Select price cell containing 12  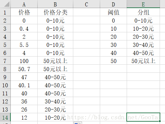coord(24,117)
